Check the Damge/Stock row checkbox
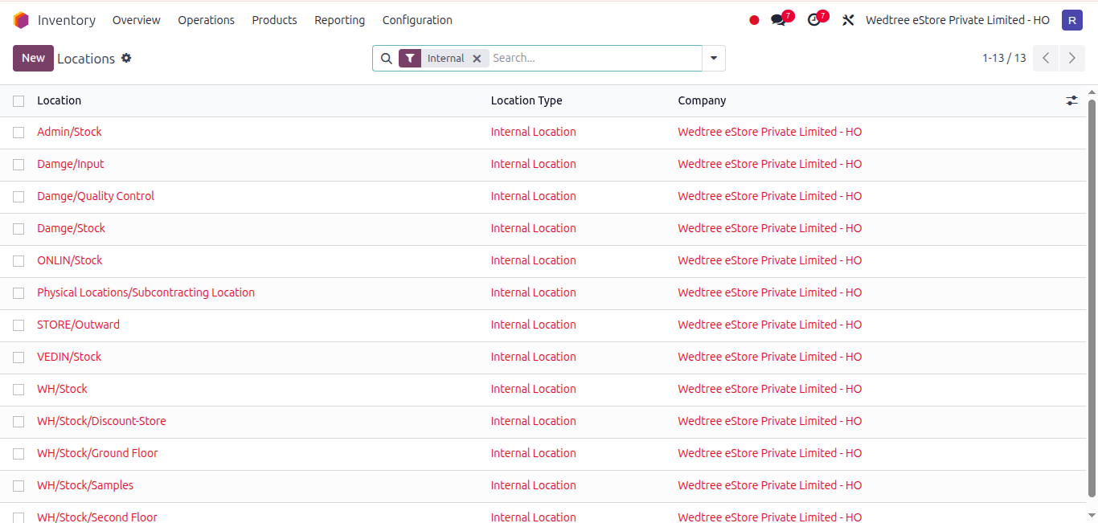Screen dimensions: 1098x523 (18, 229)
